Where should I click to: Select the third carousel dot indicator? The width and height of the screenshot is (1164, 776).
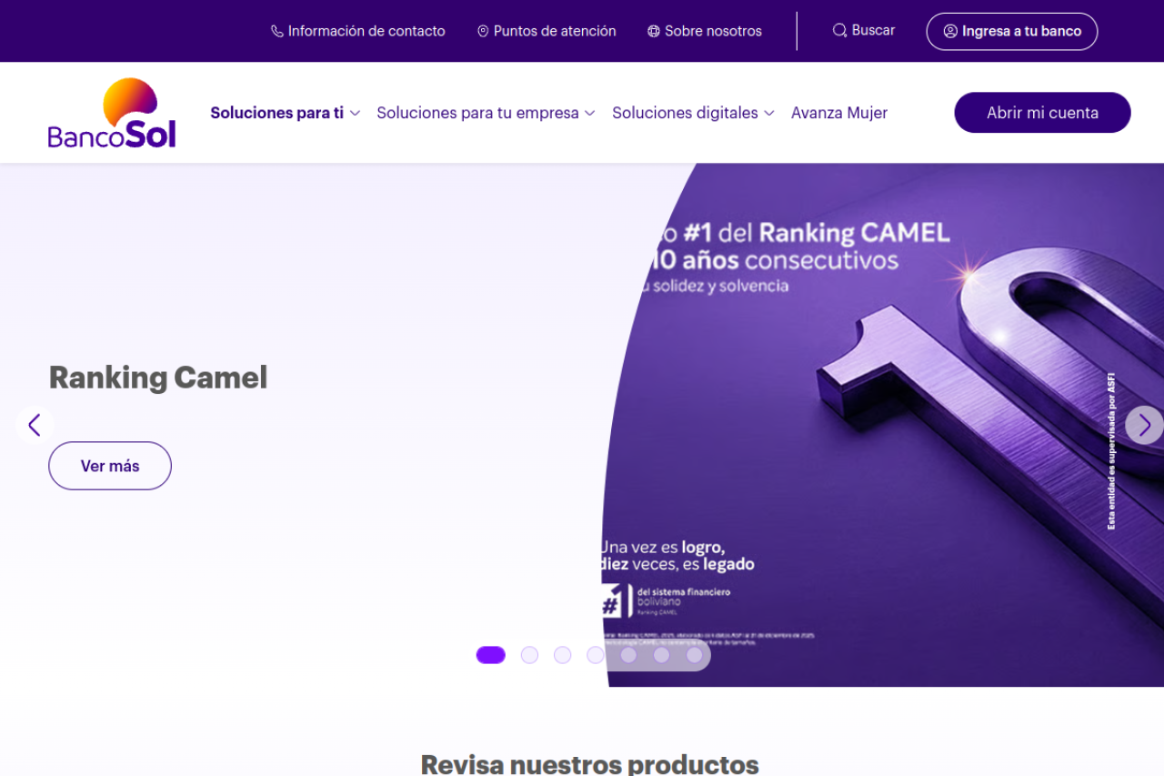[x=562, y=655]
